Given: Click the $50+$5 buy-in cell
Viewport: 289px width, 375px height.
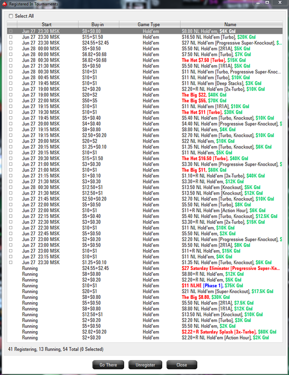Looking at the screenshot, I should click(89, 101).
